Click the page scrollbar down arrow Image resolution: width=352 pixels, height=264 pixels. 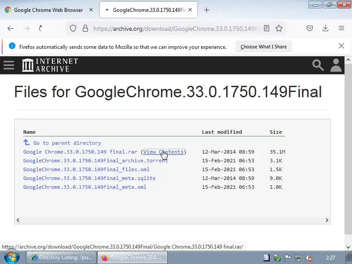click(x=348, y=247)
